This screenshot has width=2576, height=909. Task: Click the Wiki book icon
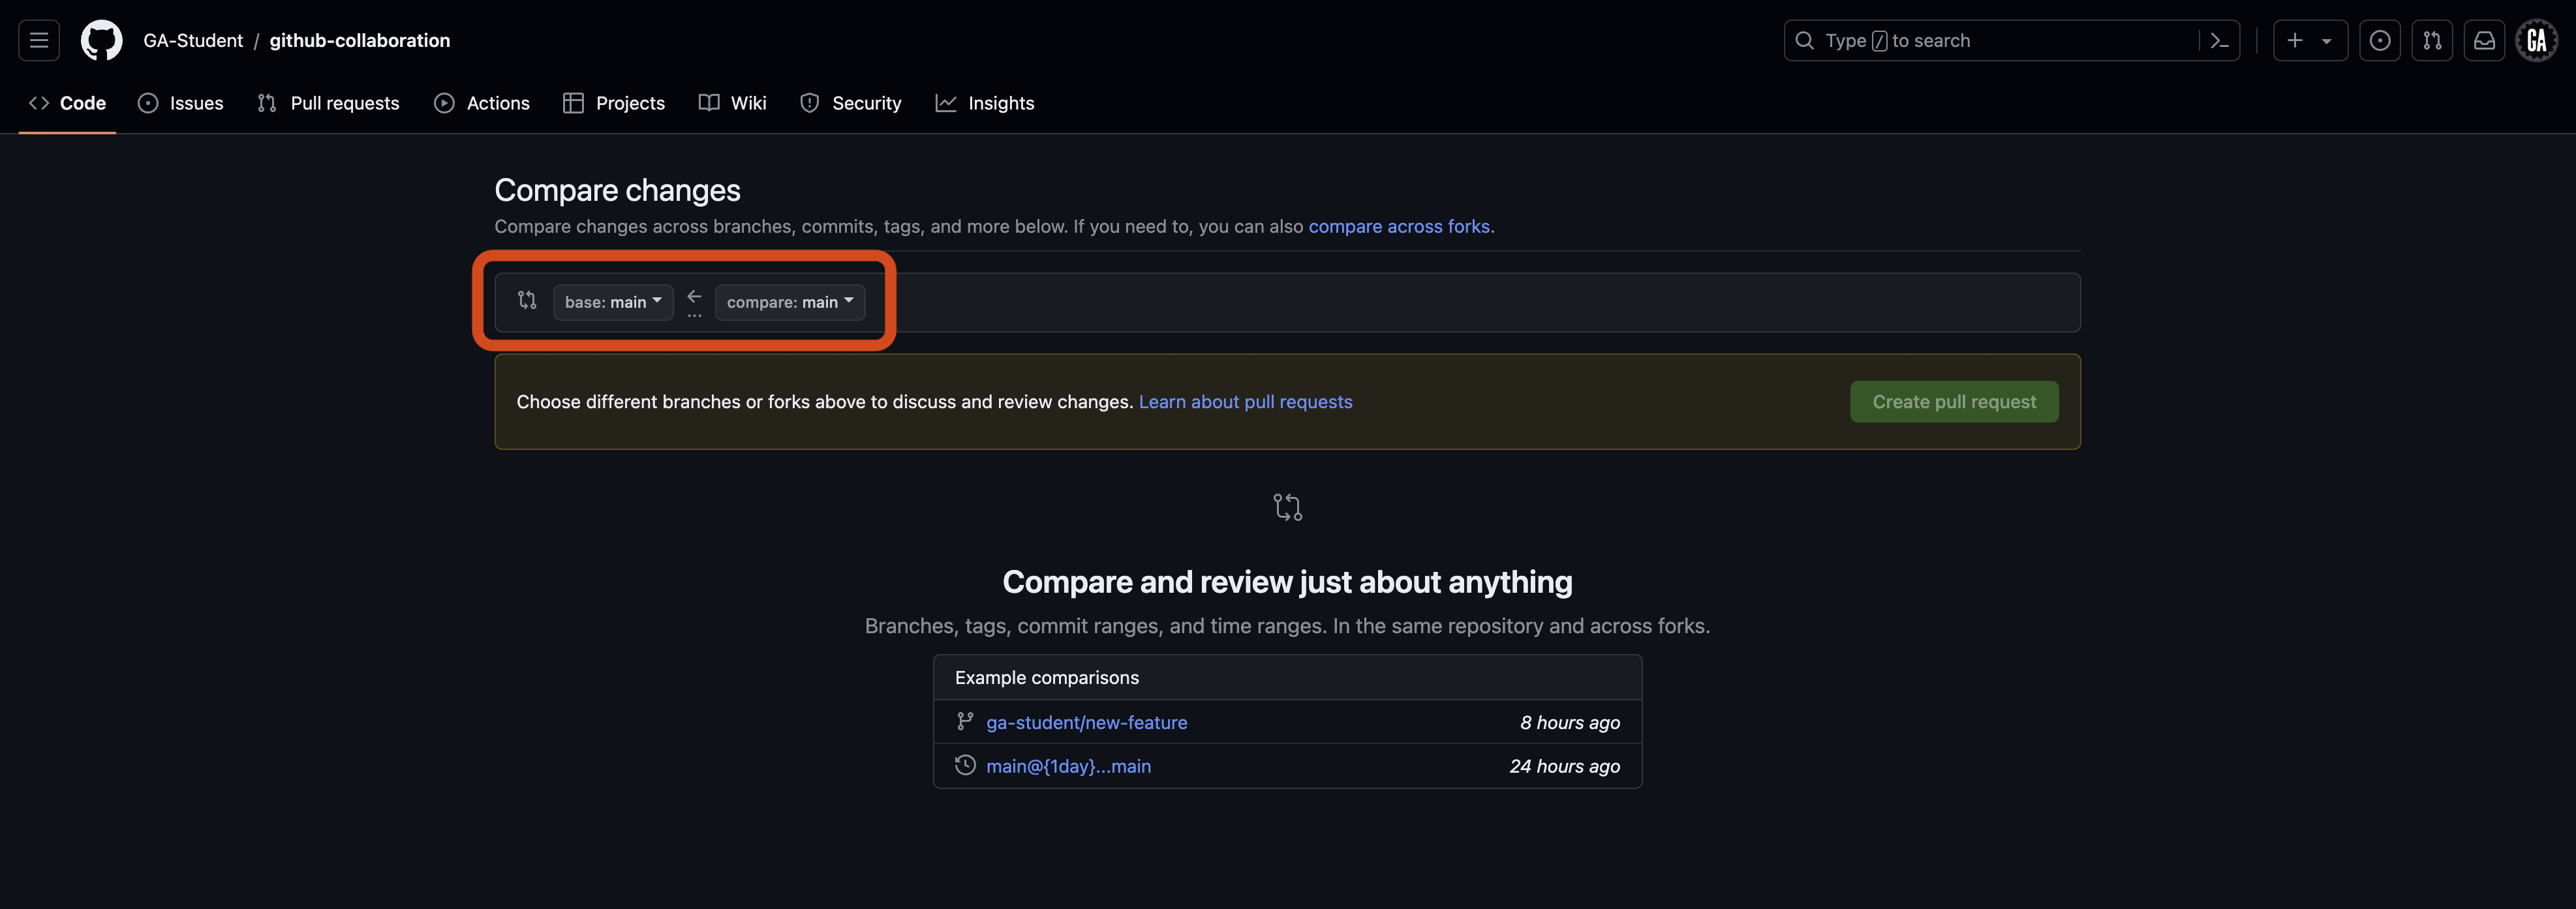coord(709,103)
